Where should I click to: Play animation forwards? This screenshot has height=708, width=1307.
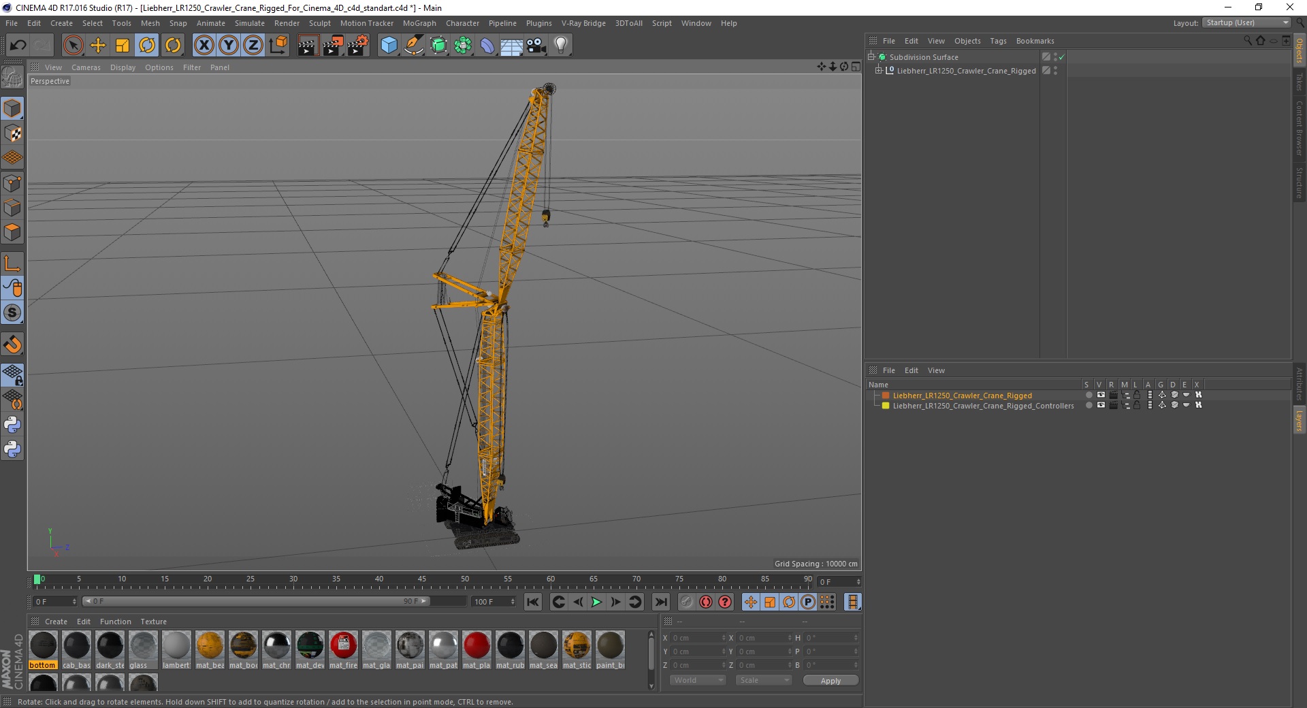(596, 602)
